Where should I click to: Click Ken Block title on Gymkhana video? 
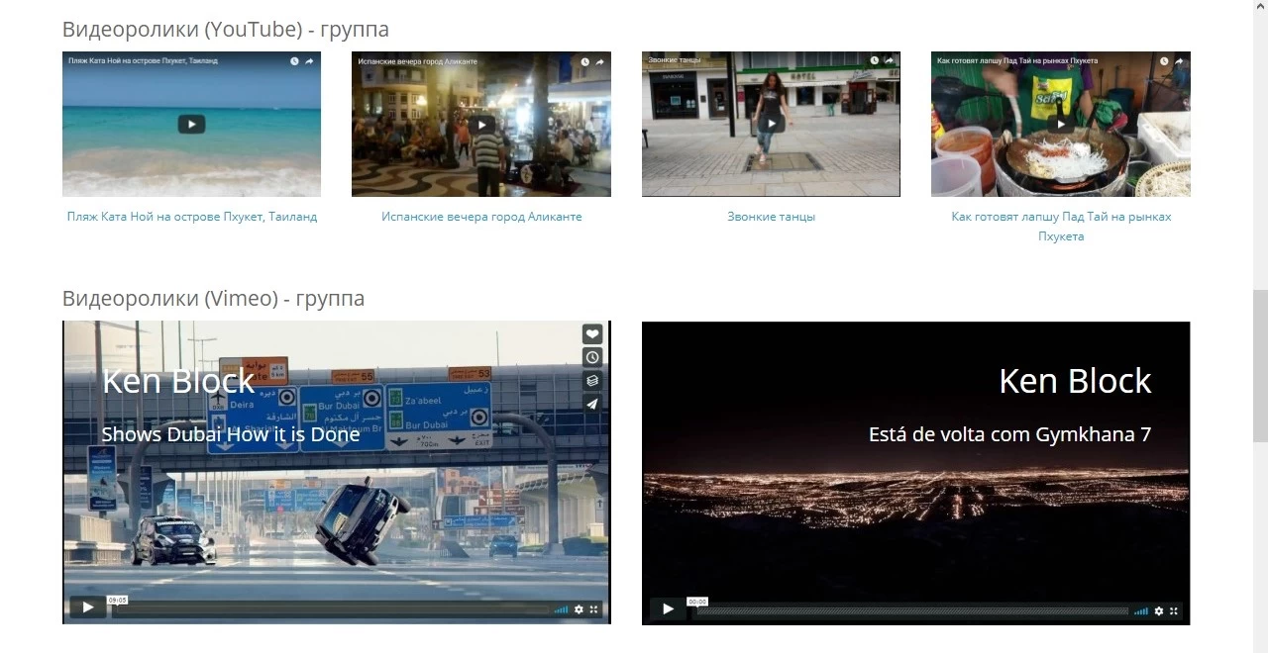[1075, 381]
